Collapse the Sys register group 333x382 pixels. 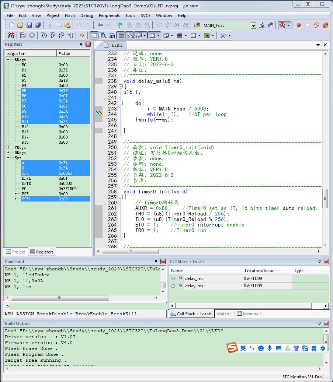point(8,157)
